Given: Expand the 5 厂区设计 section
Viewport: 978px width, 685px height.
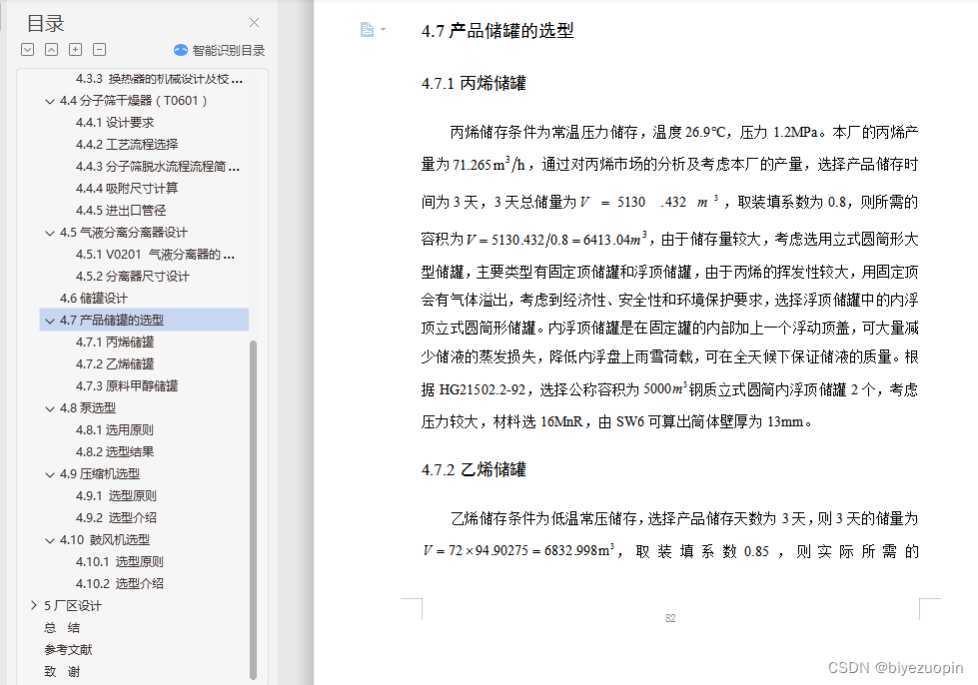Looking at the screenshot, I should (x=33, y=605).
